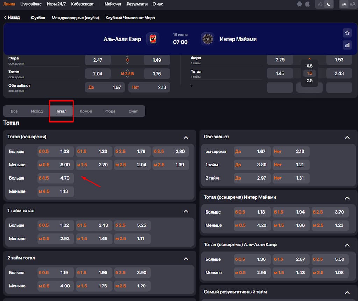Image resolution: width=358 pixels, height=301 pixels.
Task: Open match statistics chart icon
Action: (x=347, y=45)
